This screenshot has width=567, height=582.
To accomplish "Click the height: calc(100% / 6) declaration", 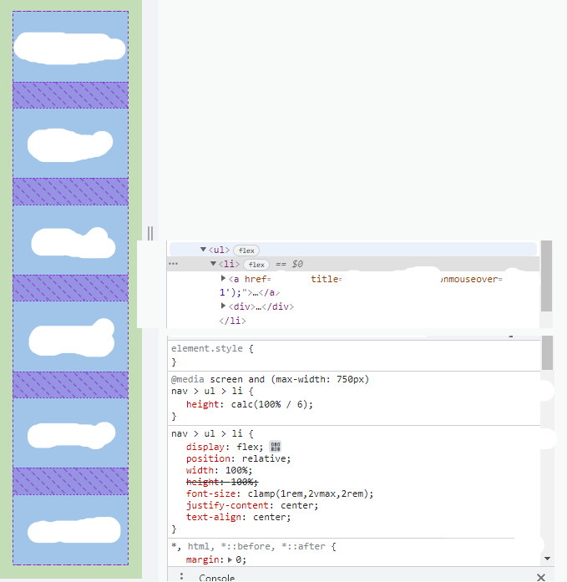I will [x=250, y=404].
